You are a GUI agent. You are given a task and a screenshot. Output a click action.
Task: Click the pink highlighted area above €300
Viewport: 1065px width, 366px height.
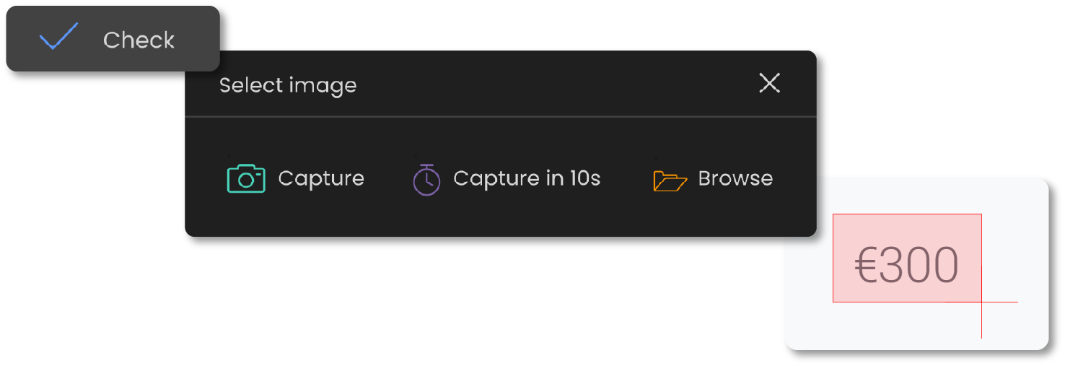906,227
